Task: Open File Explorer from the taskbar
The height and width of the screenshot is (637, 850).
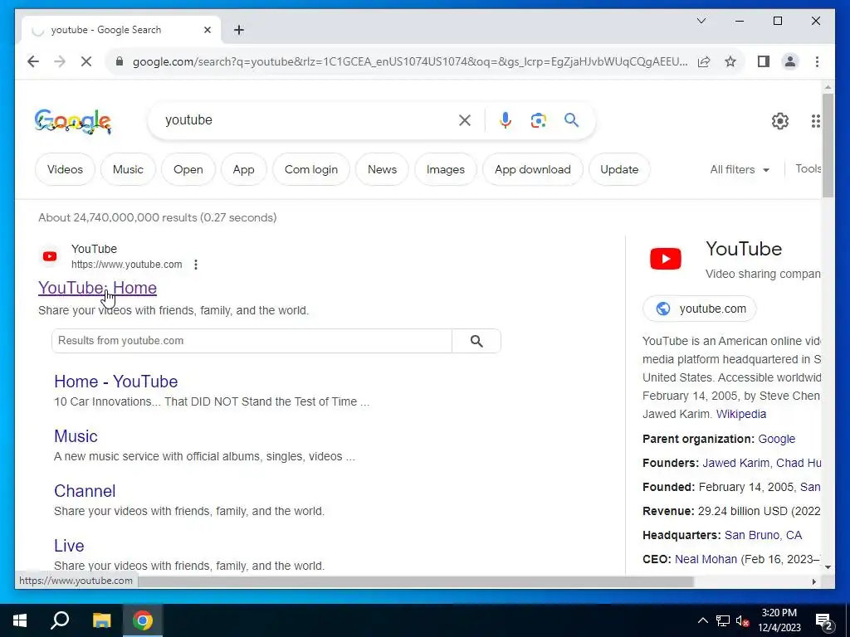Action: [x=101, y=620]
